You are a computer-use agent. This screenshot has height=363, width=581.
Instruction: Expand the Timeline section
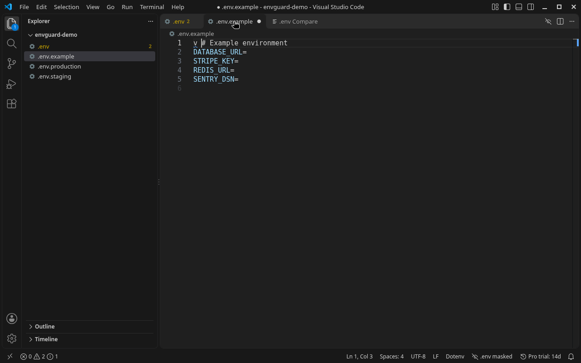90,339
